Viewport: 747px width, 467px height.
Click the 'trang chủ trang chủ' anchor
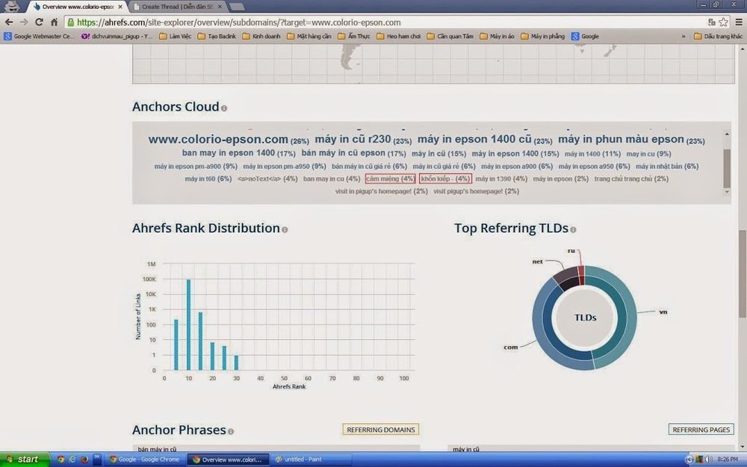(x=623, y=179)
